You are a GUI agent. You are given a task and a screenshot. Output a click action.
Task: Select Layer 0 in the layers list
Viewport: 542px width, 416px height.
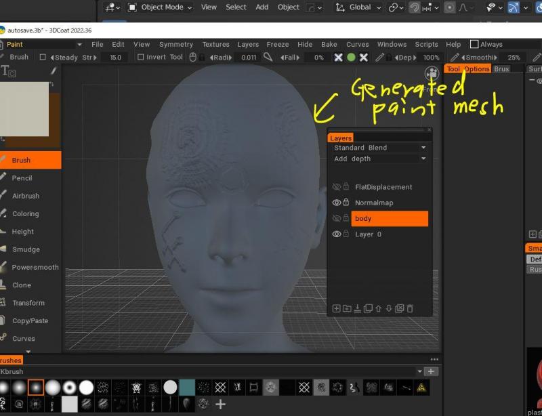click(369, 234)
